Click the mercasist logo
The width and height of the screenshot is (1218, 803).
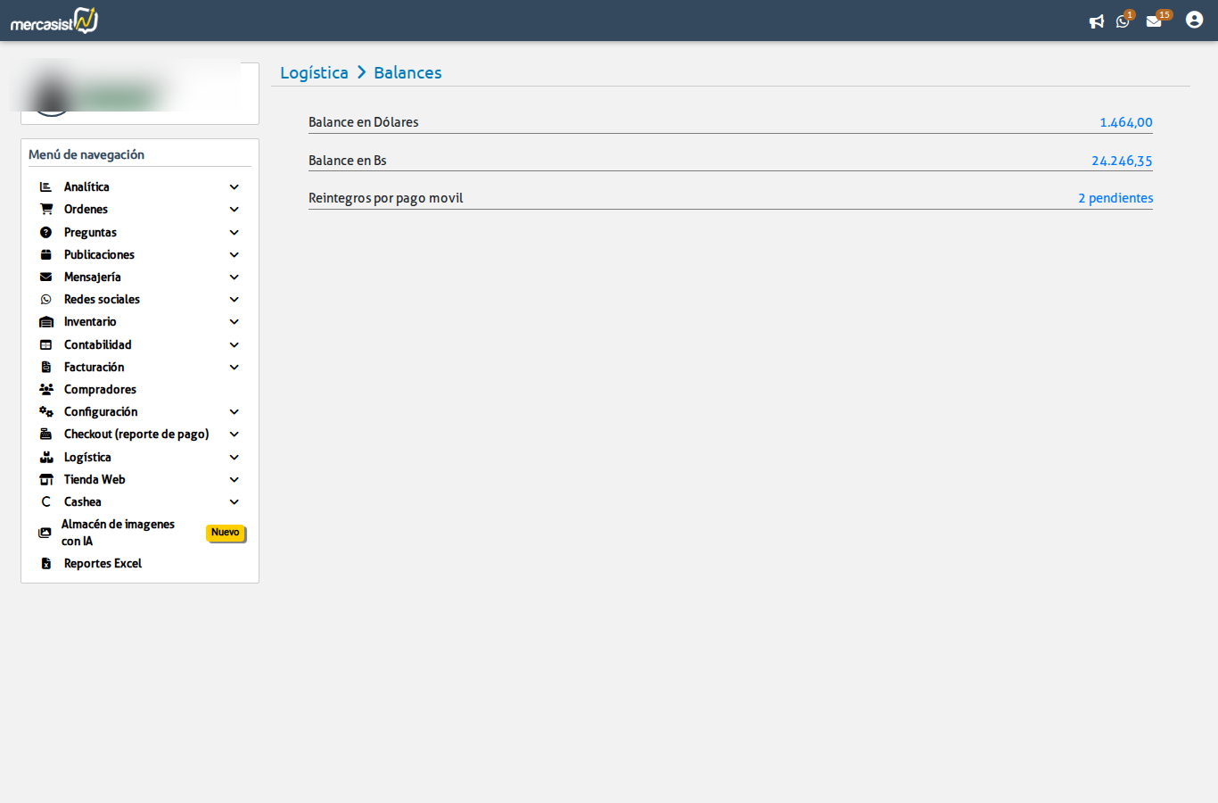(x=54, y=21)
